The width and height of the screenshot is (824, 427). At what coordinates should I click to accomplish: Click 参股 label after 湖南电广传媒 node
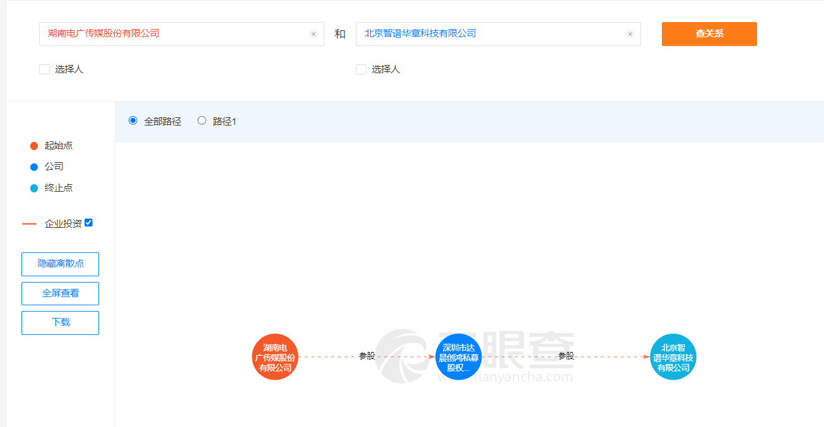367,356
